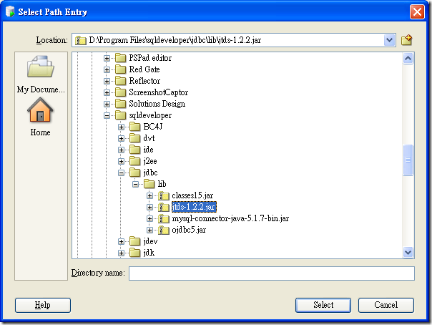Click the Solutions Design folder icon
432x325 pixels.
coord(120,104)
